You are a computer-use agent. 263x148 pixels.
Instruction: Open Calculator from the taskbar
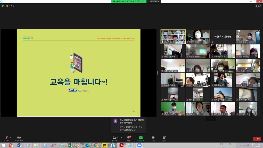[45, 145]
